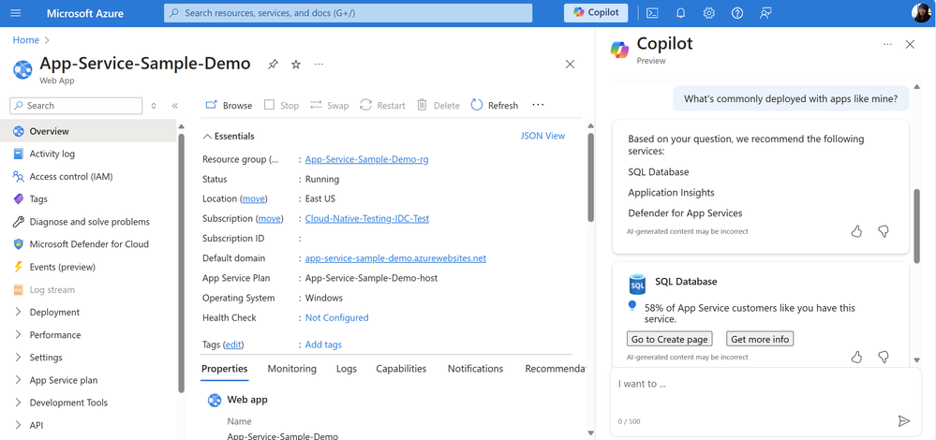The width and height of the screenshot is (936, 440).
Task: Switch to the Capabilities tab
Action: point(401,369)
